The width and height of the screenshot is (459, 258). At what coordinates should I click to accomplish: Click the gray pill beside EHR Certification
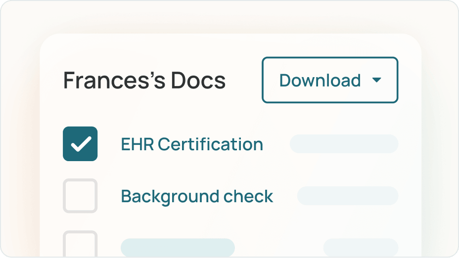(x=344, y=144)
